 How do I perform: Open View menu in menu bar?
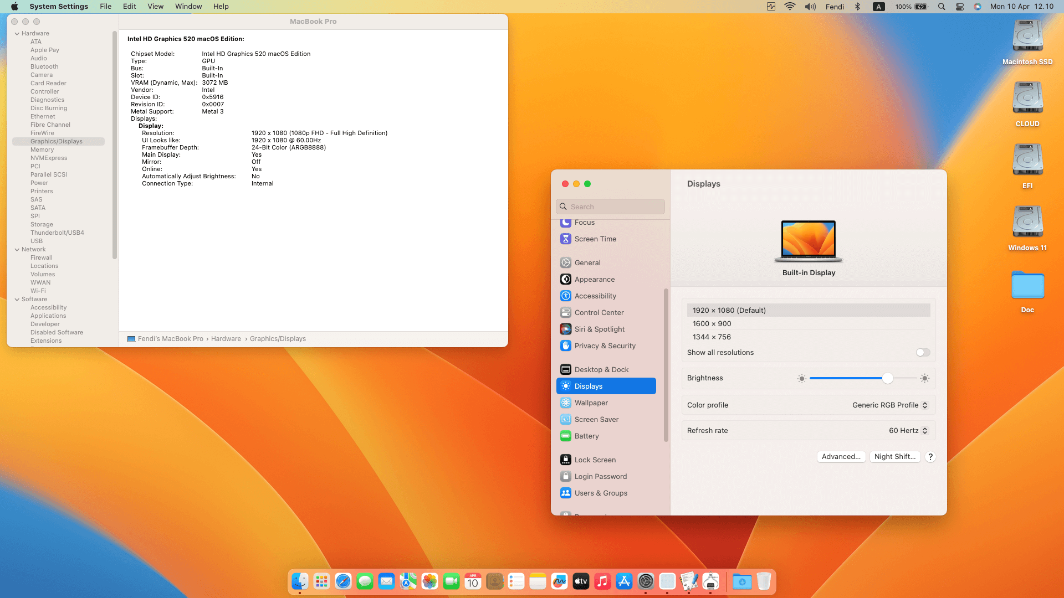pos(155,7)
